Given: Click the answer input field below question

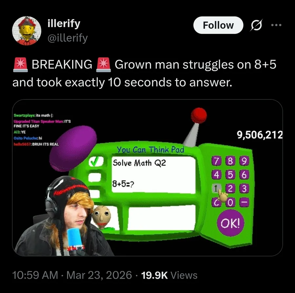Looking at the screenshot, I should (162, 218).
